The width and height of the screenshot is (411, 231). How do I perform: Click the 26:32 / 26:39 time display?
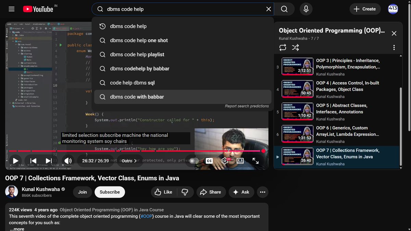96,161
